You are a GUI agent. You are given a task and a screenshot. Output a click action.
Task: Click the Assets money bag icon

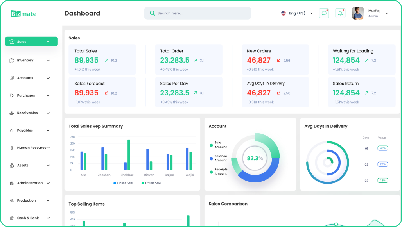click(x=12, y=166)
